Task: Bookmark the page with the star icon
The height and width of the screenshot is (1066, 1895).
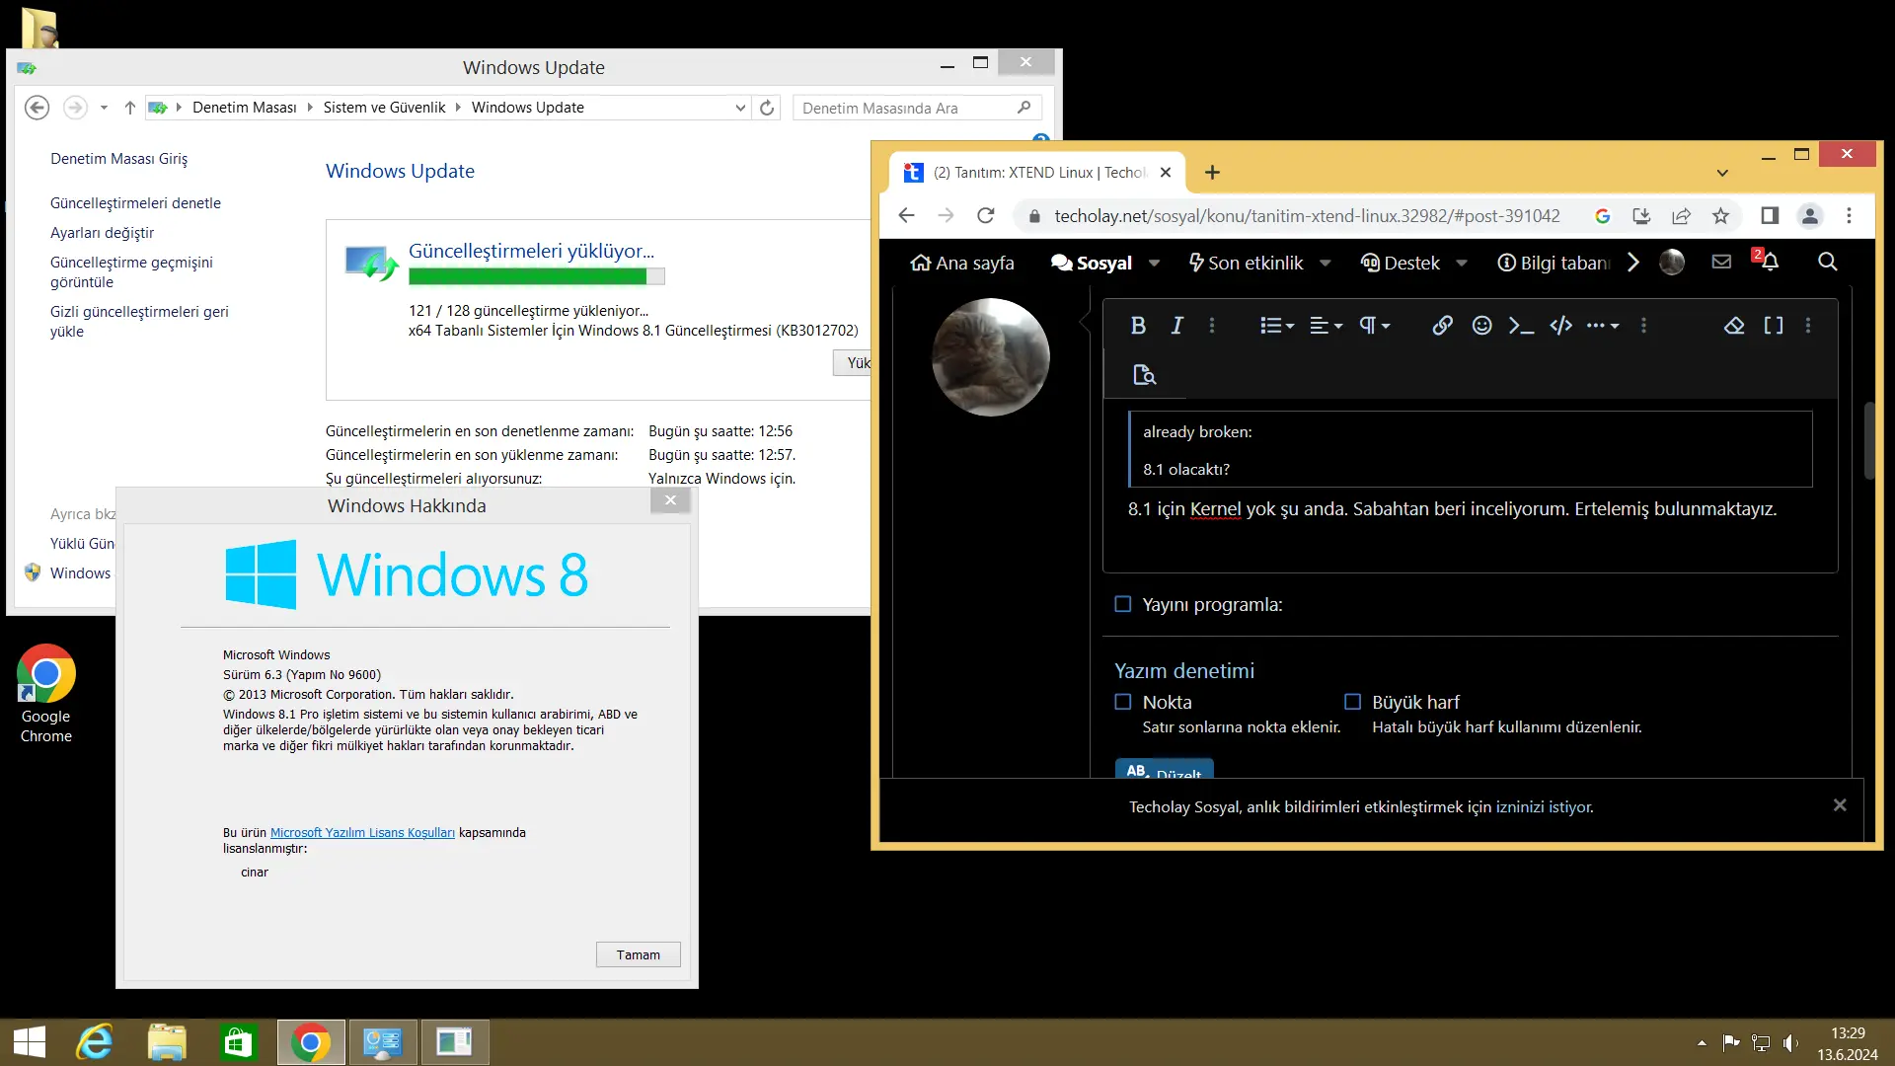Action: [1720, 215]
